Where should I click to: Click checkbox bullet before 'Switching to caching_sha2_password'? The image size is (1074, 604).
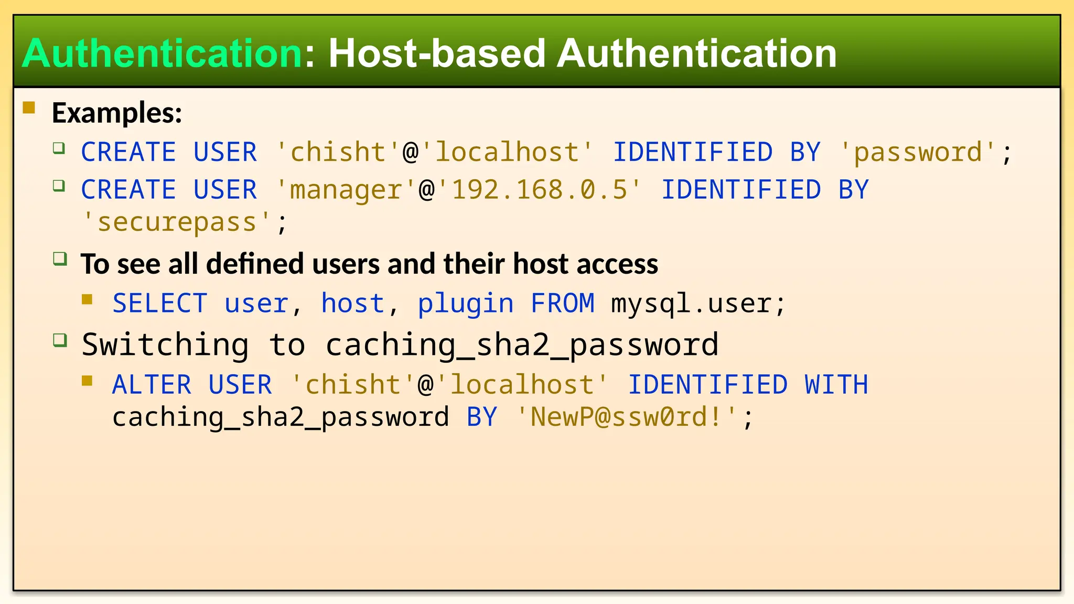click(x=60, y=340)
